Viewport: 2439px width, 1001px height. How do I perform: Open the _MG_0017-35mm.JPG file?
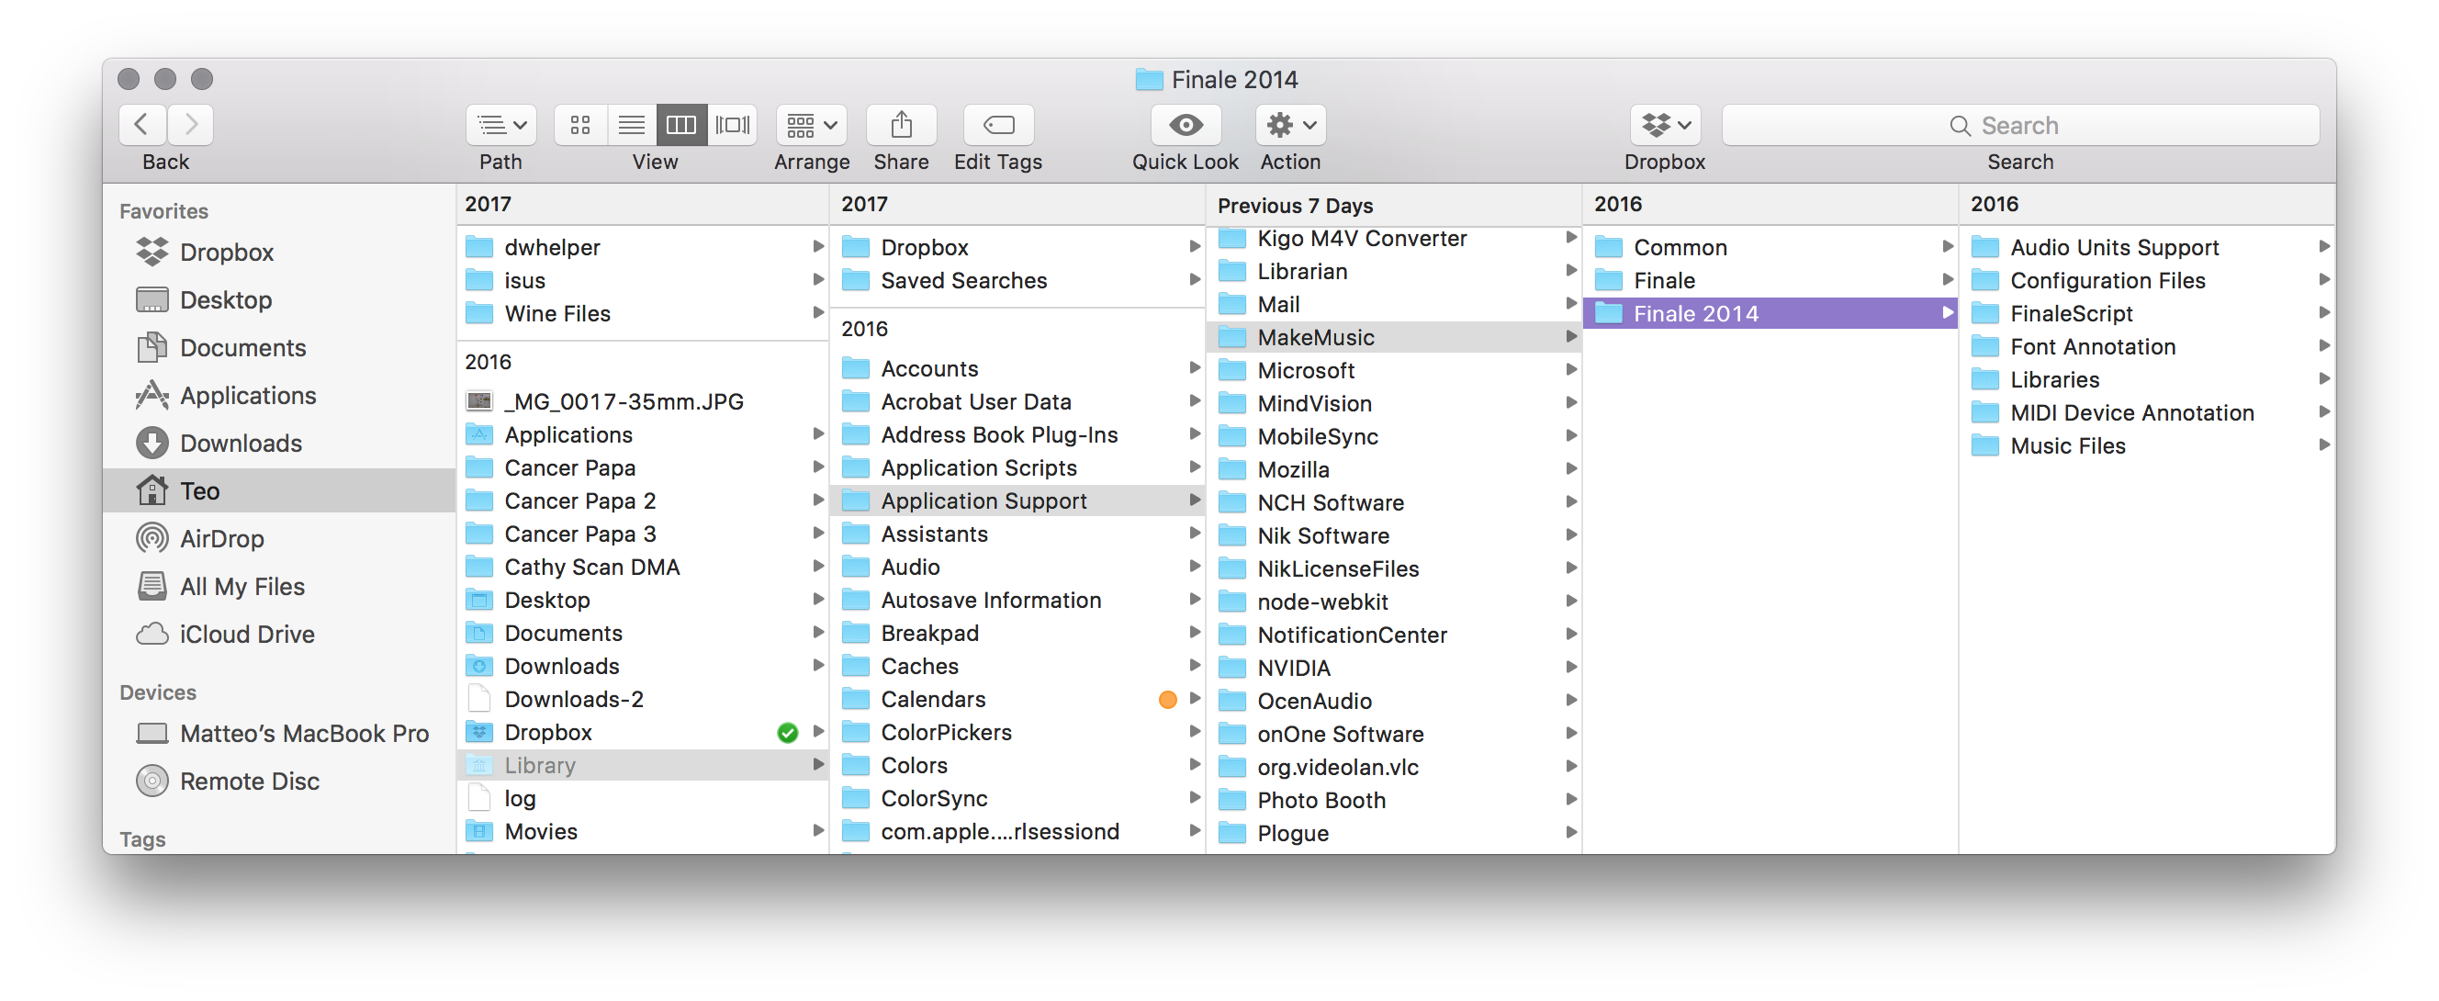click(623, 401)
